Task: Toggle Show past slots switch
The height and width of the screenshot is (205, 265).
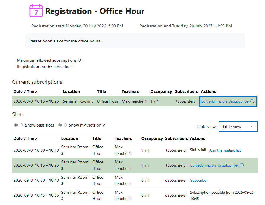Action: (19, 125)
